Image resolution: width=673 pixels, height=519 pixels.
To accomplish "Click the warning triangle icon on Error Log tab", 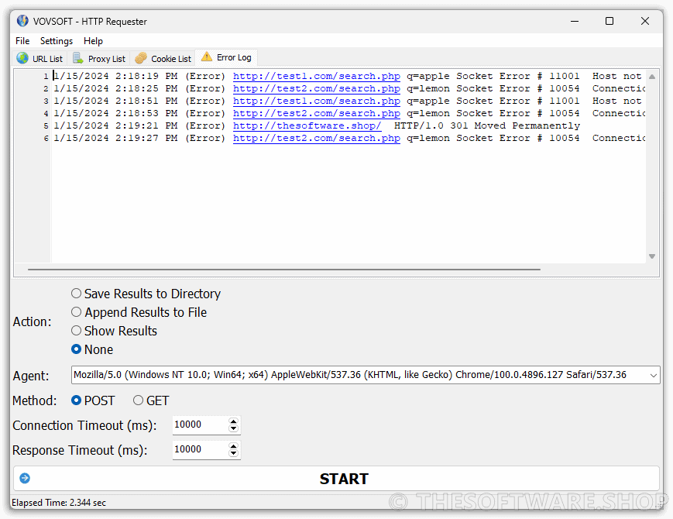I will click(207, 57).
